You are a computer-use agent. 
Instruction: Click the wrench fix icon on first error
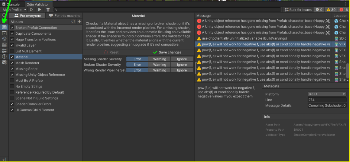pyautogui.click(x=328, y=21)
